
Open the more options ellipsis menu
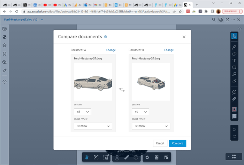pyautogui.click(x=233, y=20)
